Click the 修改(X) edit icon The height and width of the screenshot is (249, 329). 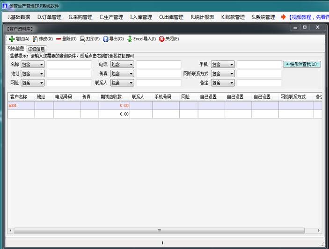click(x=35, y=39)
